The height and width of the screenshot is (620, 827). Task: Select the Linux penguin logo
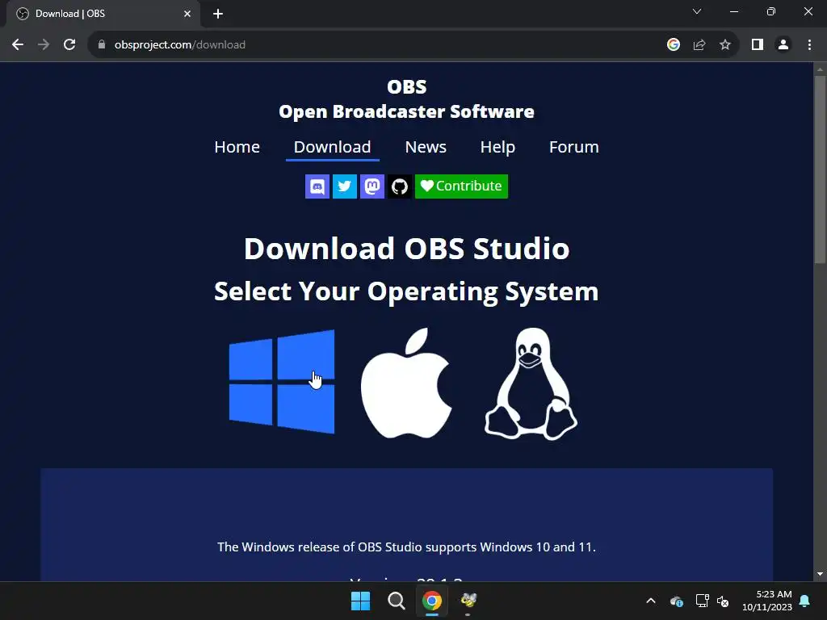pyautogui.click(x=531, y=383)
